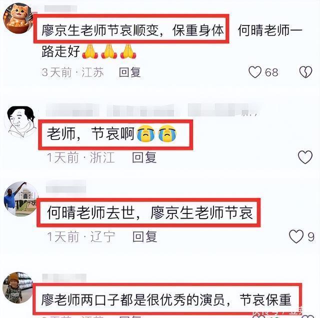Select comment text 何晴老师去世，廖京生老师节哀
Image resolution: width=320 pixels, height=318 pixels.
tap(150, 212)
